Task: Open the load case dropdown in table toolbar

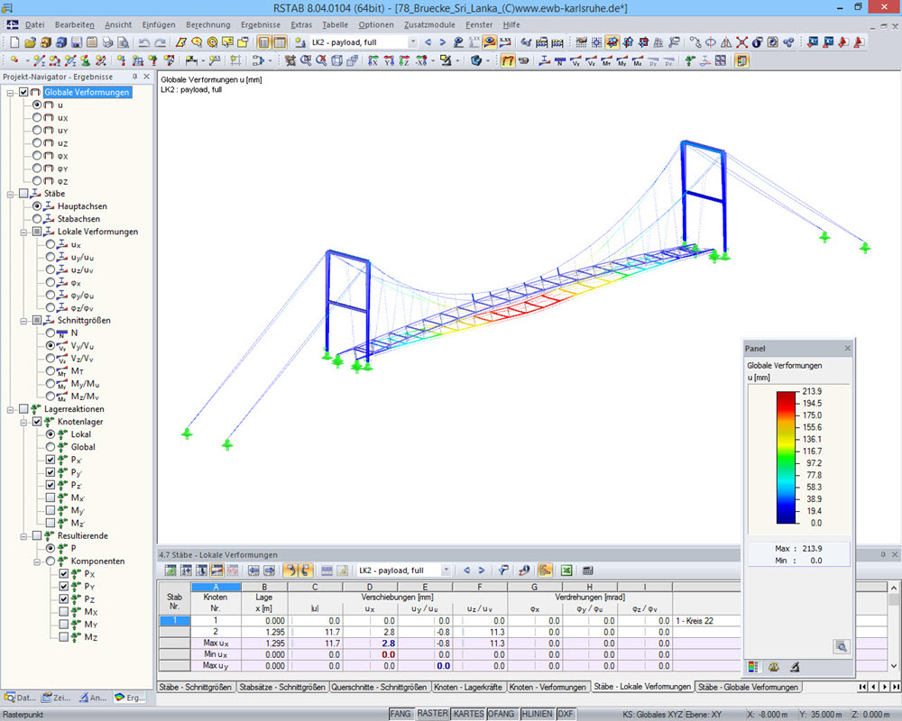Action: click(x=446, y=570)
